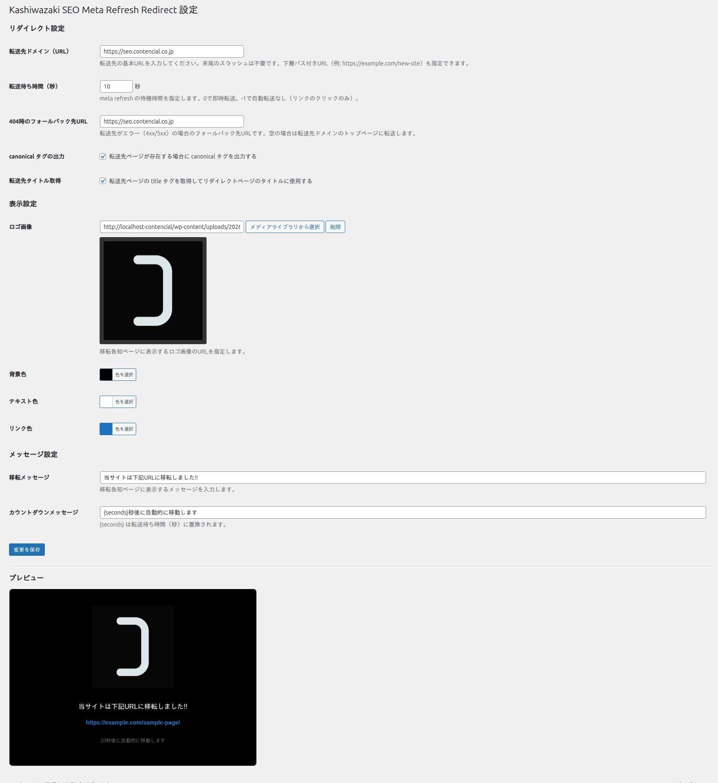Click the logo image URL field
Image resolution: width=718 pixels, height=783 pixels.
pyautogui.click(x=172, y=227)
